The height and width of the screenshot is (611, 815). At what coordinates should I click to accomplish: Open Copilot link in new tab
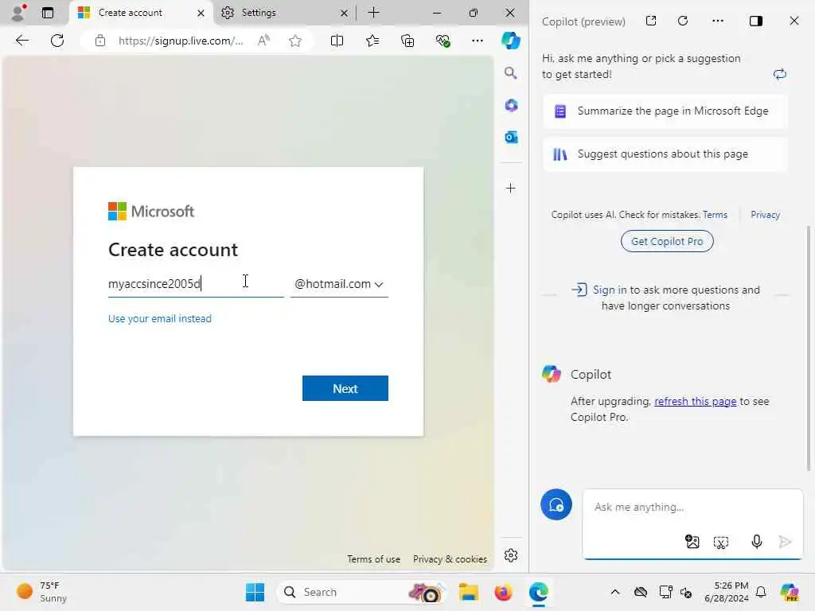tap(651, 21)
